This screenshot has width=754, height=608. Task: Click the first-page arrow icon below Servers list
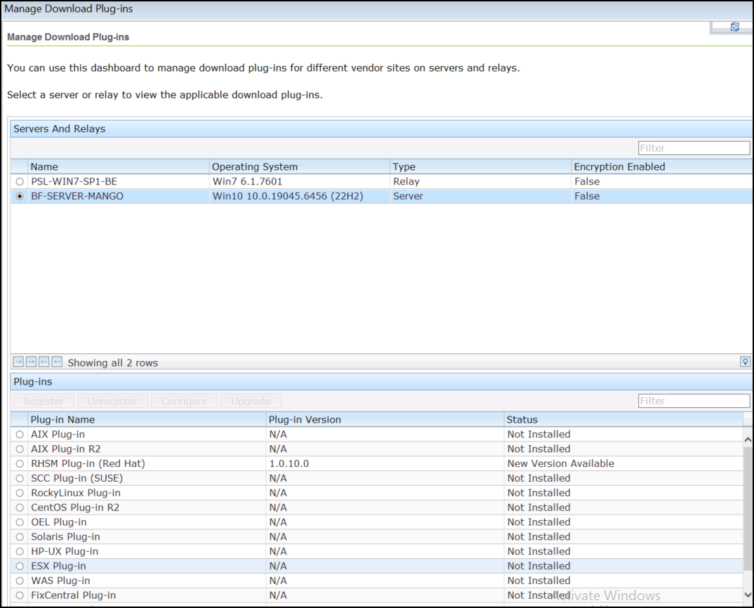pyautogui.click(x=18, y=361)
